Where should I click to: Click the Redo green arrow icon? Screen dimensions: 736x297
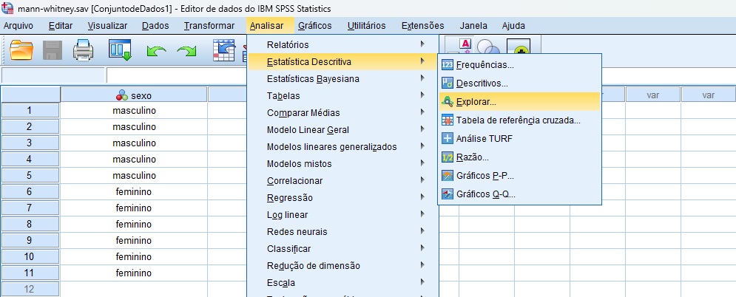coord(186,51)
